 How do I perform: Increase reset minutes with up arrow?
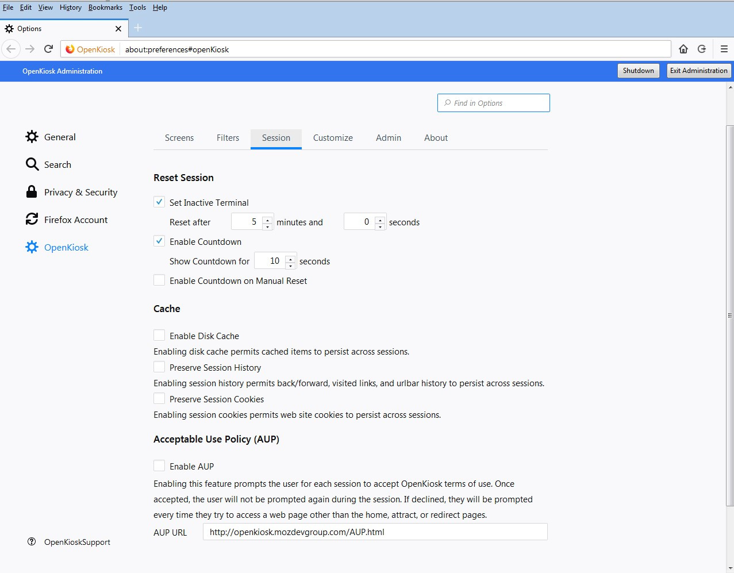tap(267, 219)
